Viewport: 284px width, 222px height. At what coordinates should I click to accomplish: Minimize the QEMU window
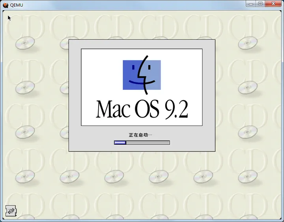coord(251,4)
